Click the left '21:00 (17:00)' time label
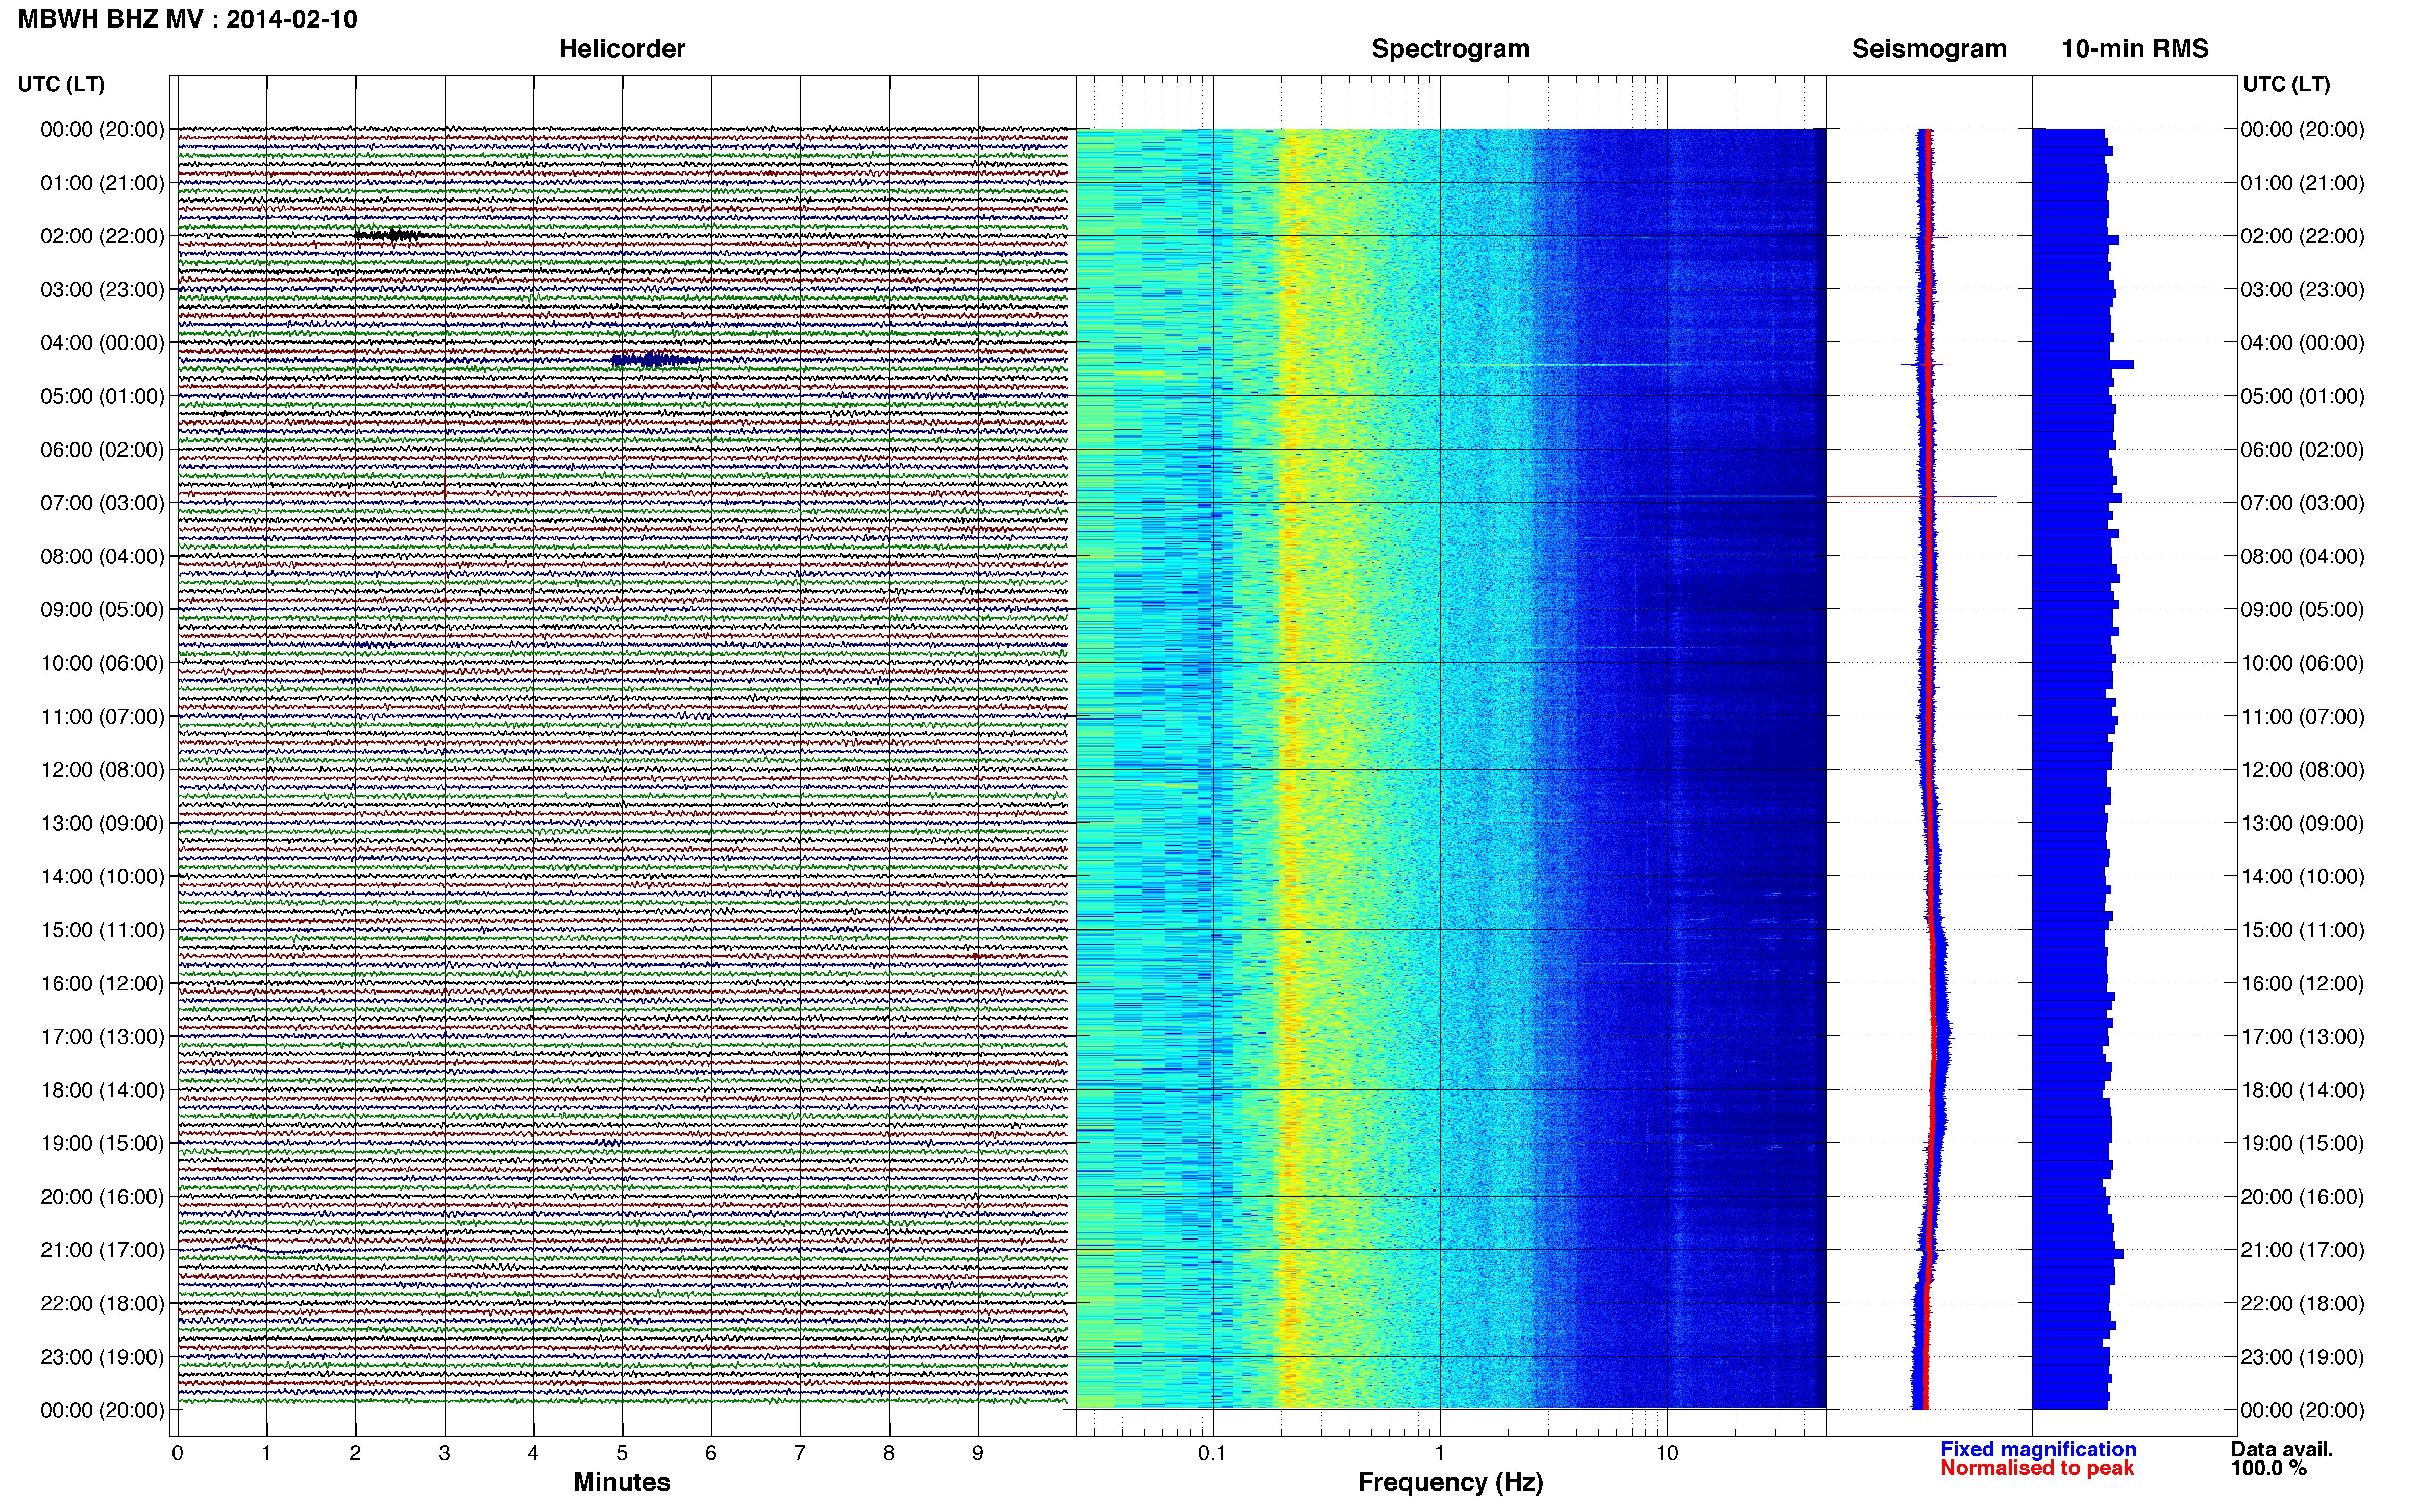The width and height of the screenshot is (2419, 1512). coord(102,1250)
